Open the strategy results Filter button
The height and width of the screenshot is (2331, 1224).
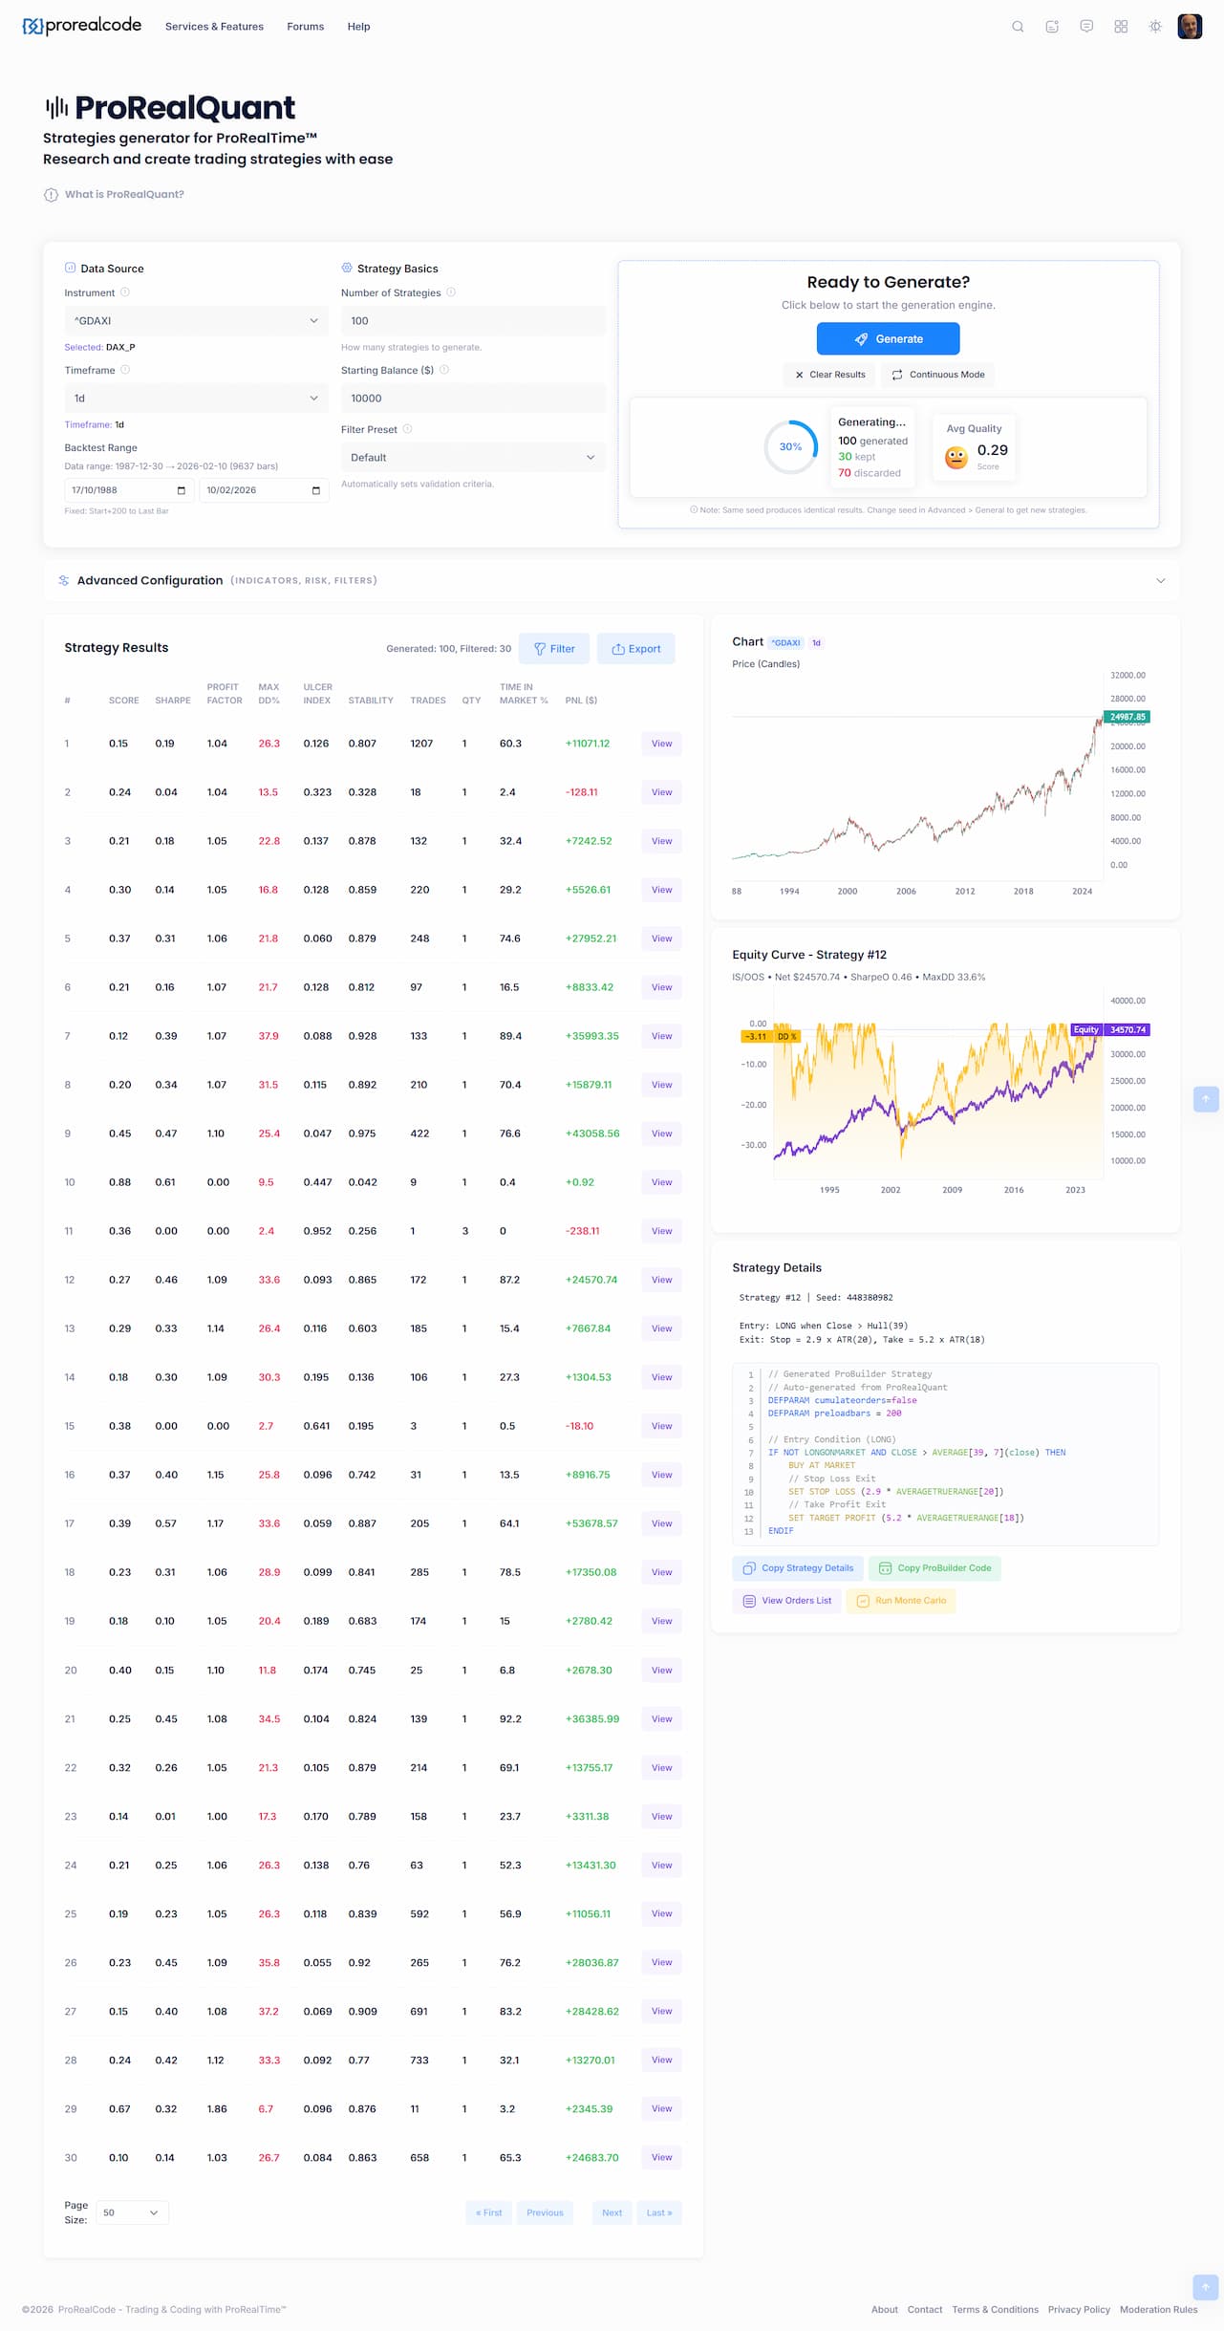[554, 649]
